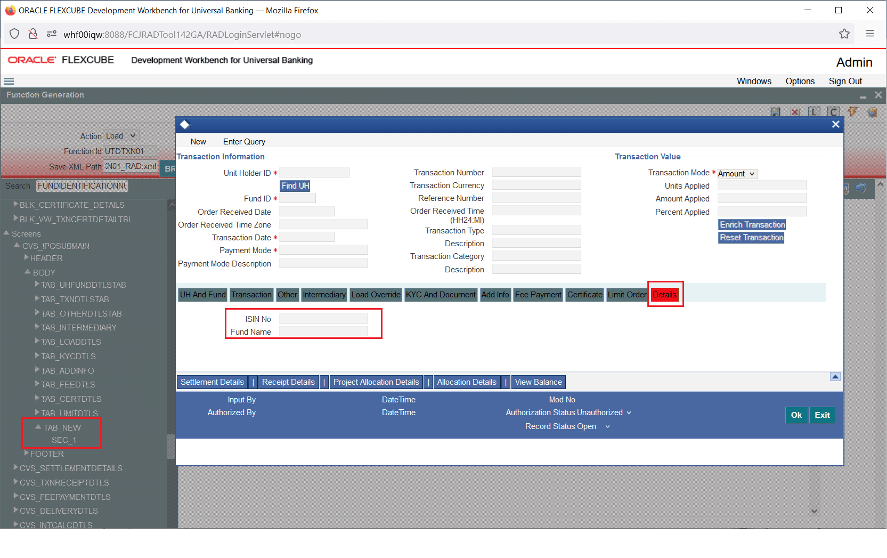Select the TAB_KYCDTLS tree item
Screen dimensions: 887x558
click(x=68, y=357)
